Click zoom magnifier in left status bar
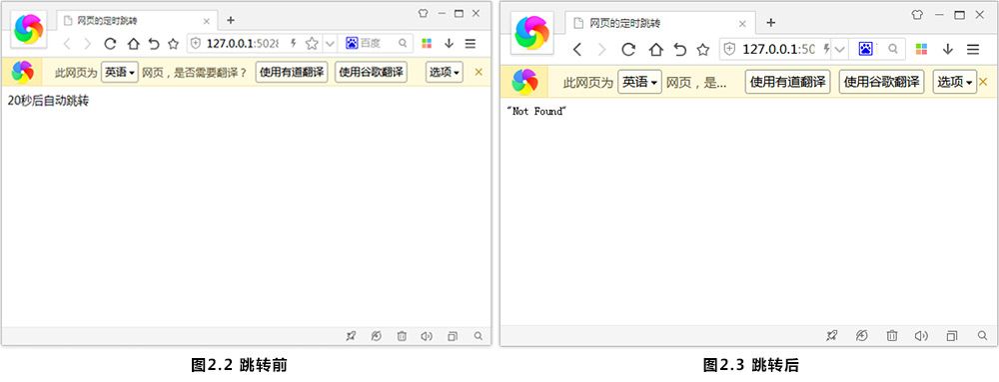The image size is (999, 382). [479, 336]
